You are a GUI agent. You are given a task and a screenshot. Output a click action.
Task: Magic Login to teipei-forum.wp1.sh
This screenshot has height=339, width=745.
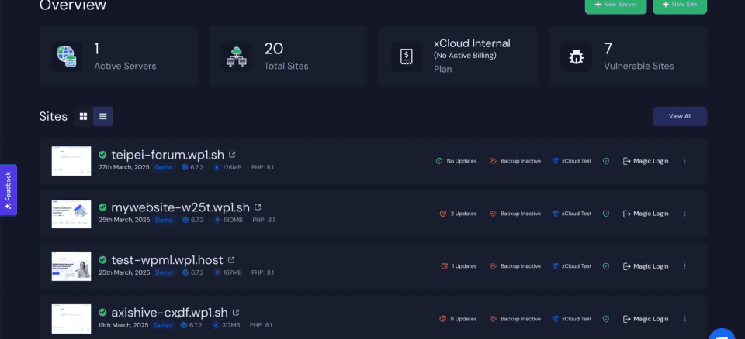point(645,161)
